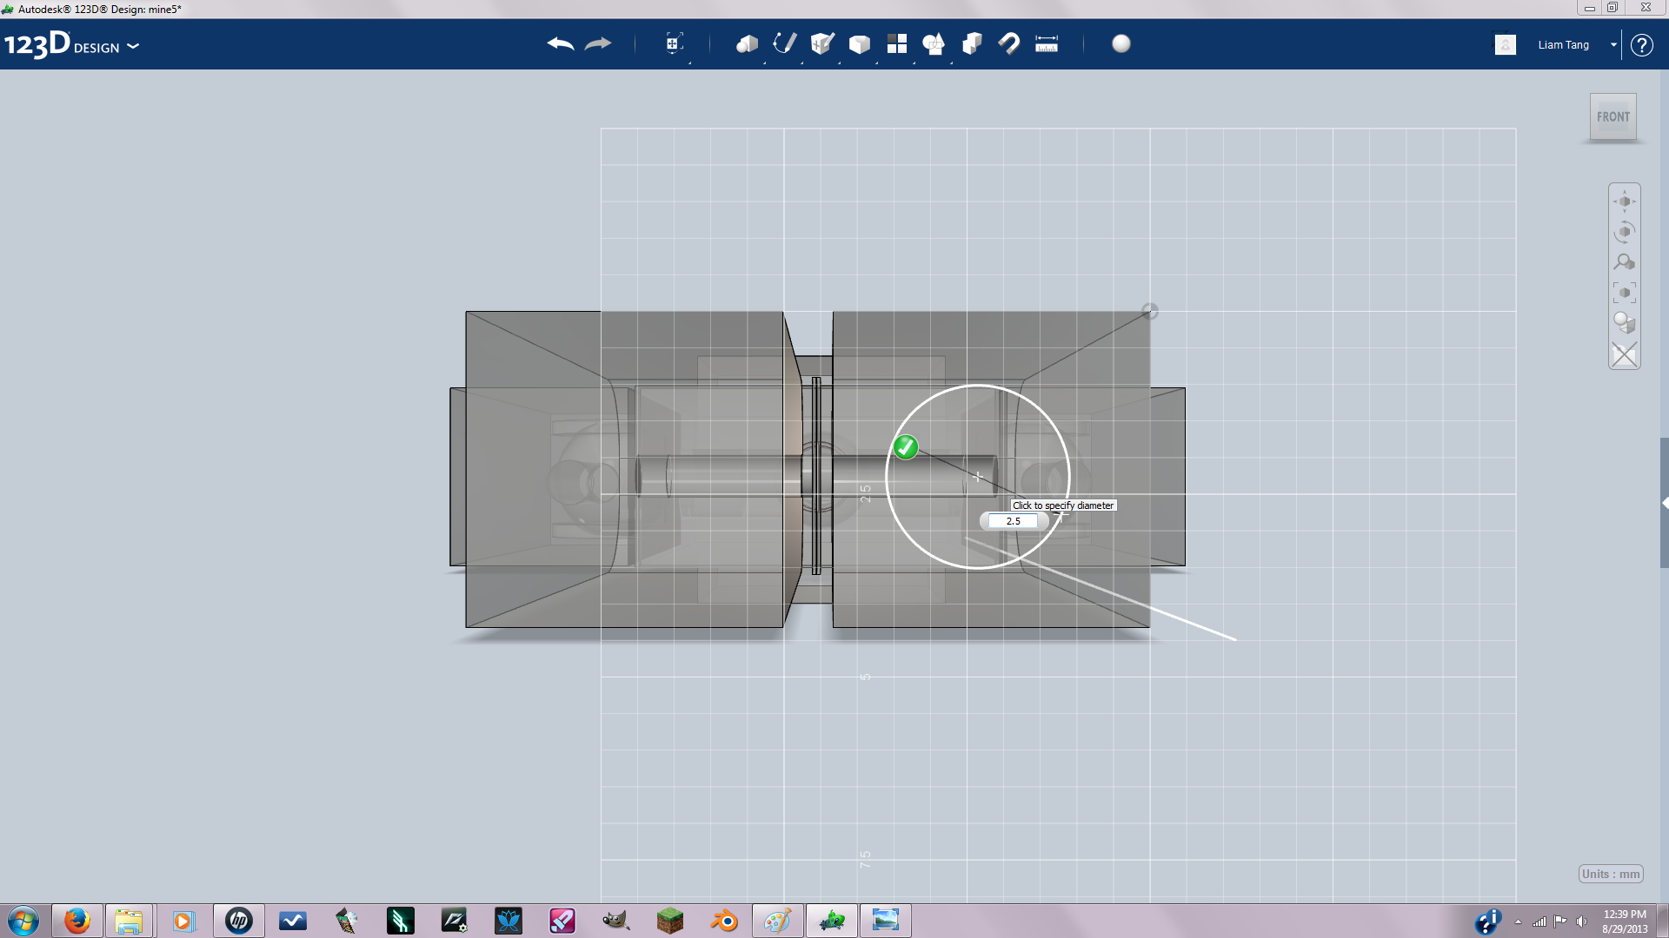Open the Grouping tool

(934, 43)
